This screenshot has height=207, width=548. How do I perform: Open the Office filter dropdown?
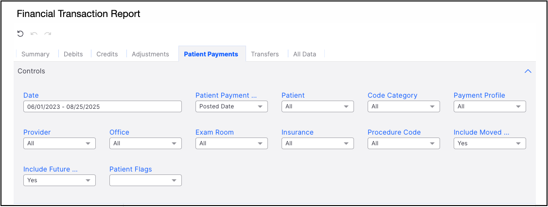point(145,143)
